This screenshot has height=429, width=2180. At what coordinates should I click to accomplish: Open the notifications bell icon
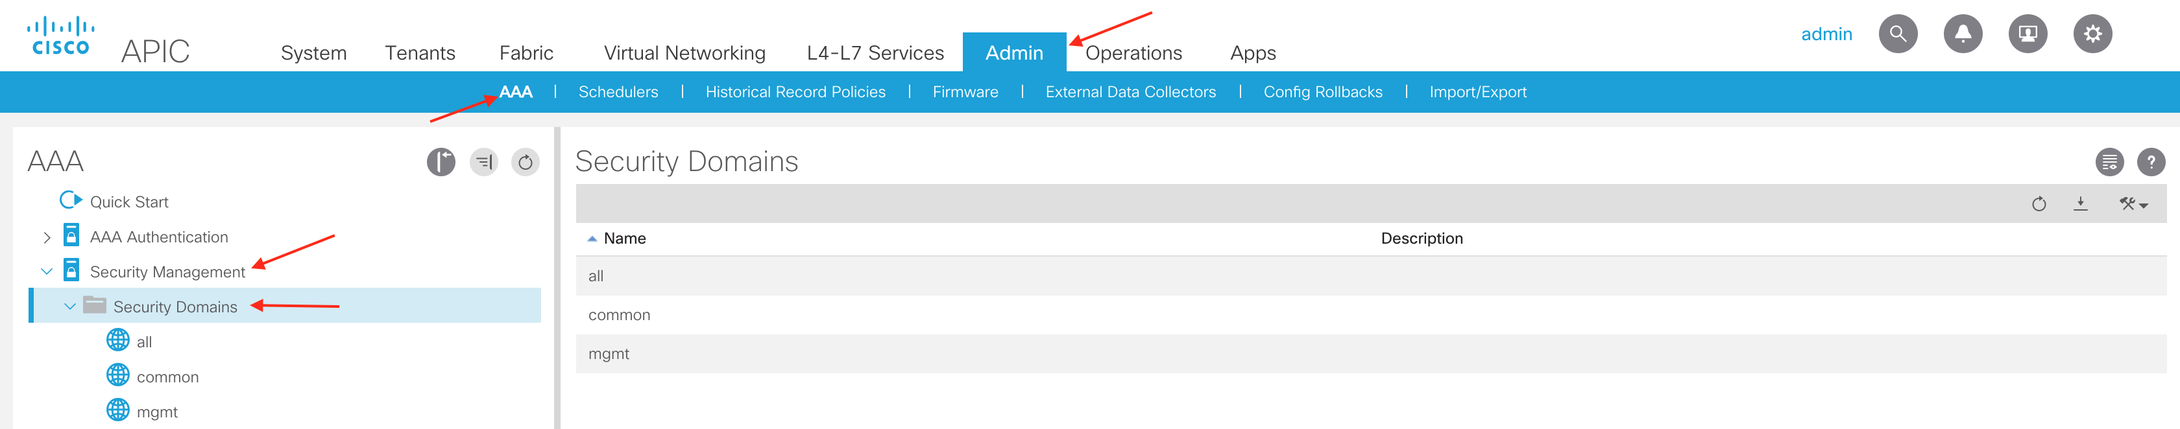[x=1963, y=34]
